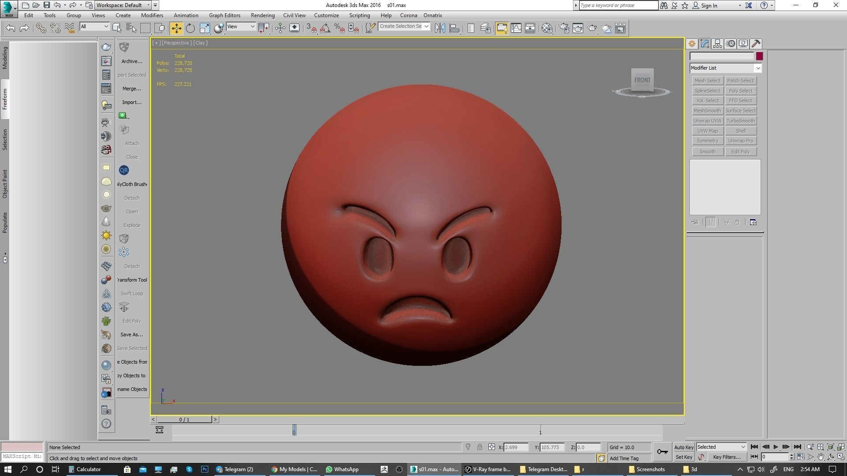Click the Render Production teapot icon

pyautogui.click(x=592, y=28)
